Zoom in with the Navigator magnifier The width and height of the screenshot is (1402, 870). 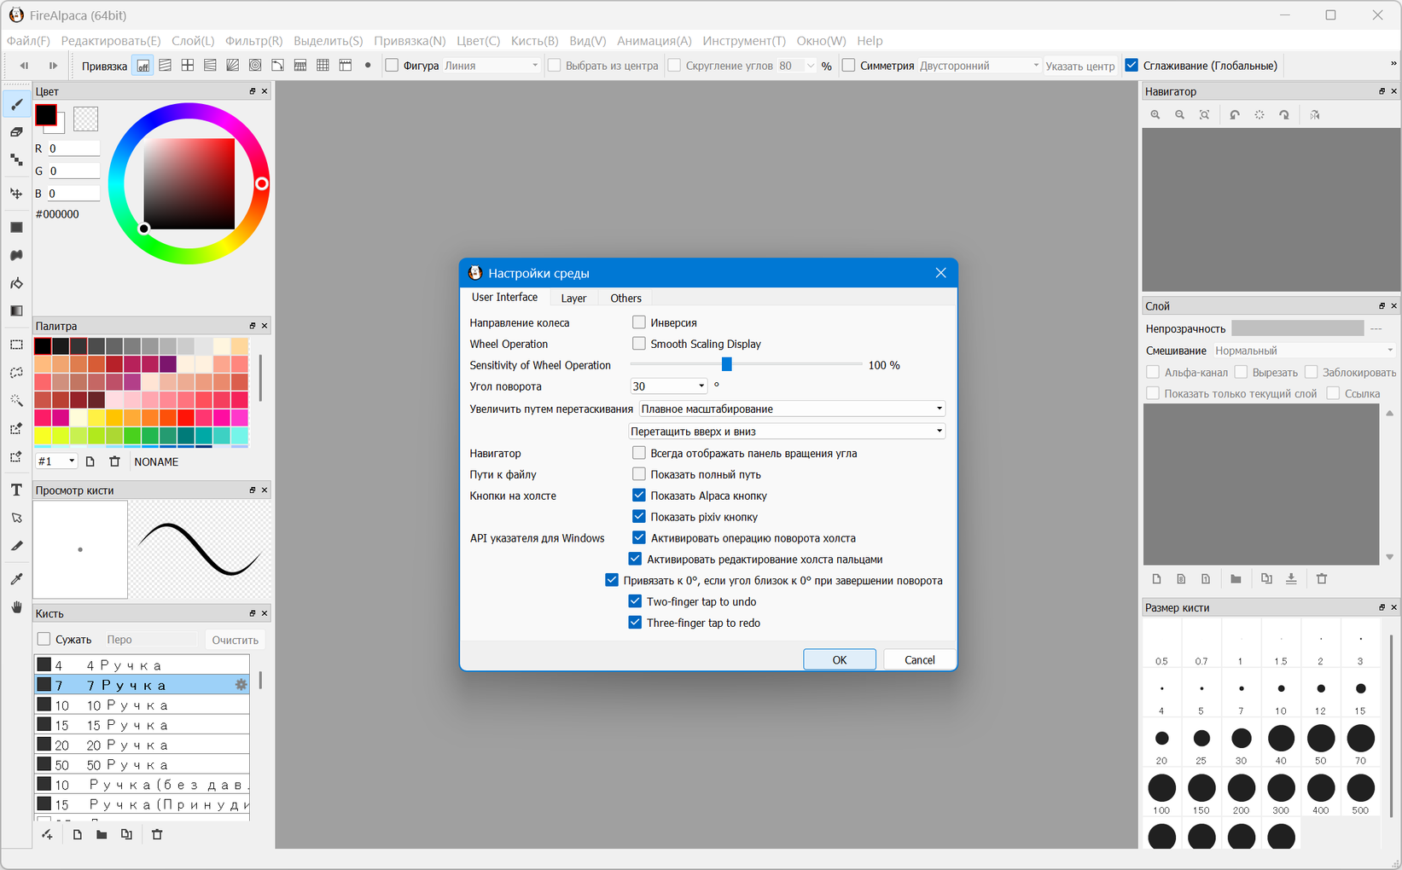click(1155, 115)
